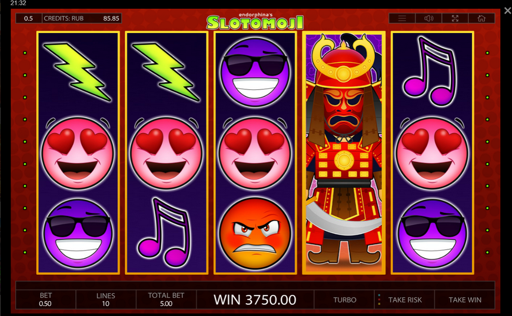Click the purple music note on the fifth reel
Image resolution: width=512 pixels, height=316 pixels.
tap(430, 71)
